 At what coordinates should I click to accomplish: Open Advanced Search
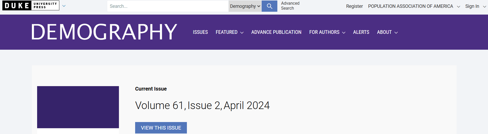pyautogui.click(x=290, y=6)
